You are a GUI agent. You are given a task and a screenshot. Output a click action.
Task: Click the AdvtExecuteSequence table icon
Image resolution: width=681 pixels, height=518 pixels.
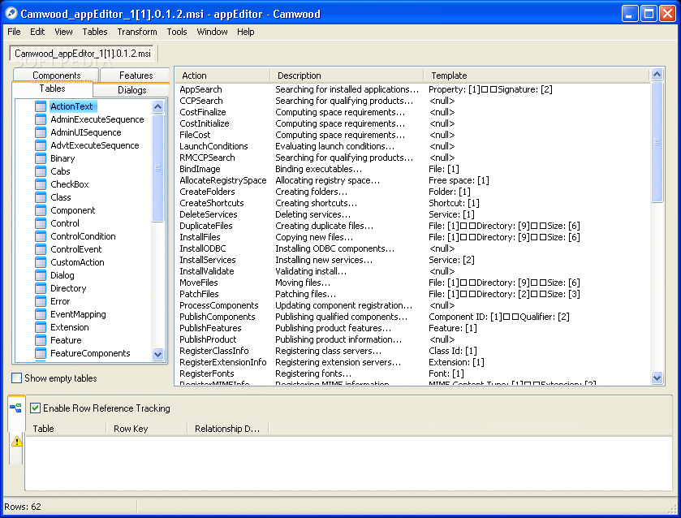coord(41,145)
